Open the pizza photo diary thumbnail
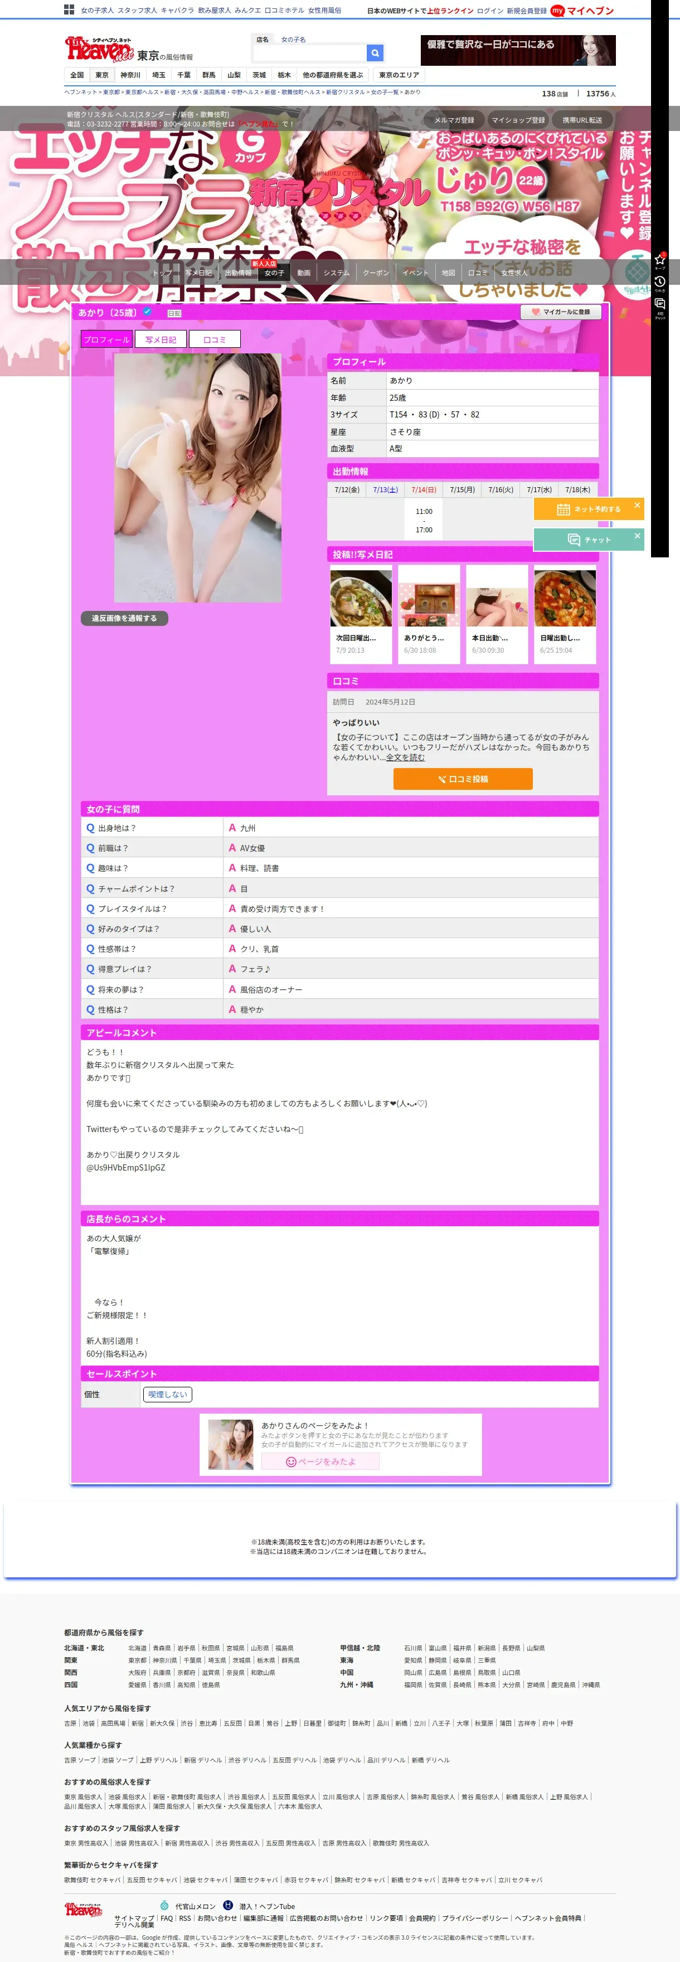680x1962 pixels. (565, 598)
